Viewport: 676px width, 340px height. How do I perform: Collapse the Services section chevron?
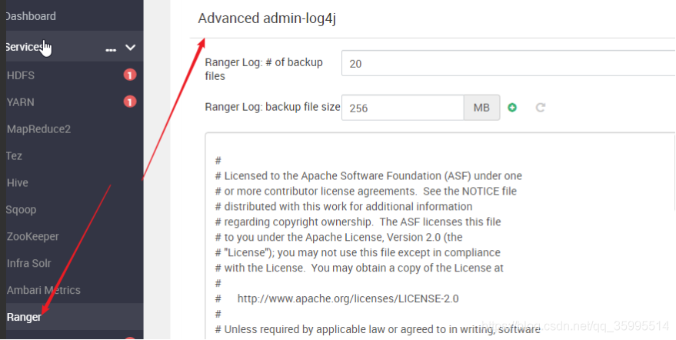click(x=130, y=48)
